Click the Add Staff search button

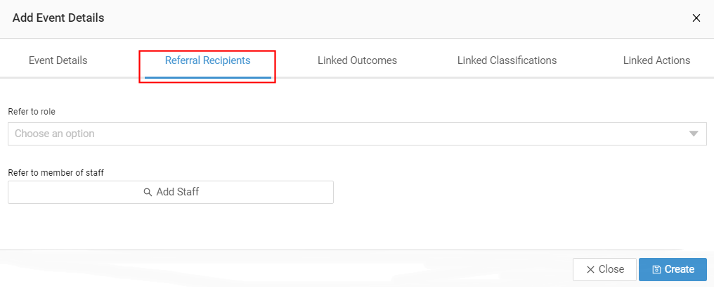pyautogui.click(x=171, y=192)
